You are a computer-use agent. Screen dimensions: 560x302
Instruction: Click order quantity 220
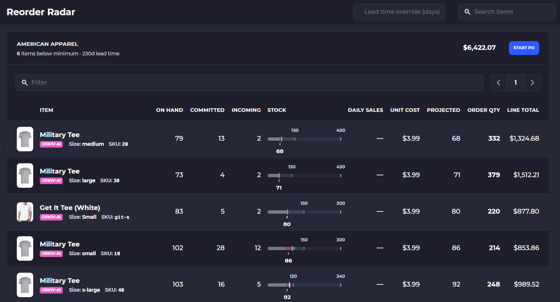[x=494, y=212]
